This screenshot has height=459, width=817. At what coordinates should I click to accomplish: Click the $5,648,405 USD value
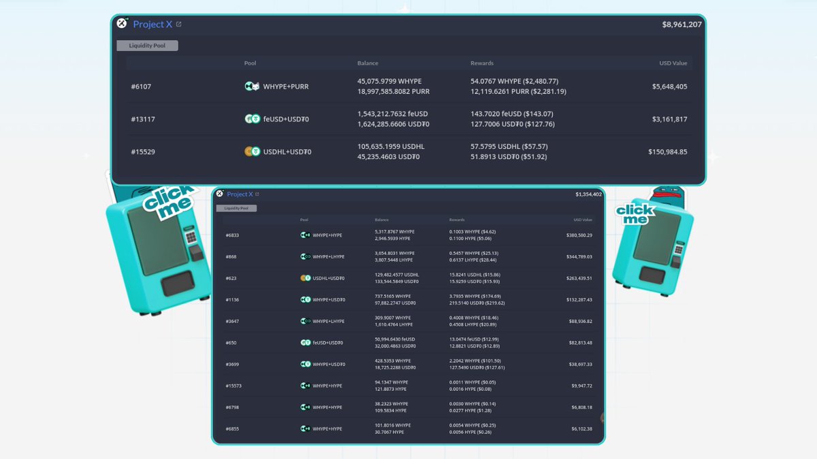tap(669, 86)
